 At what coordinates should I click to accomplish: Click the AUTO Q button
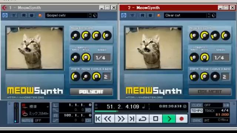tap(27, 120)
